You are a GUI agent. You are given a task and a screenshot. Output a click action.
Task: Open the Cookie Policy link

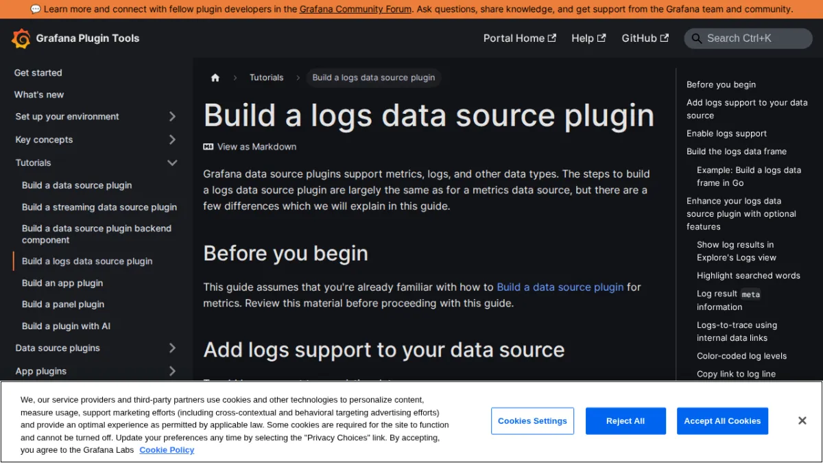(x=167, y=450)
